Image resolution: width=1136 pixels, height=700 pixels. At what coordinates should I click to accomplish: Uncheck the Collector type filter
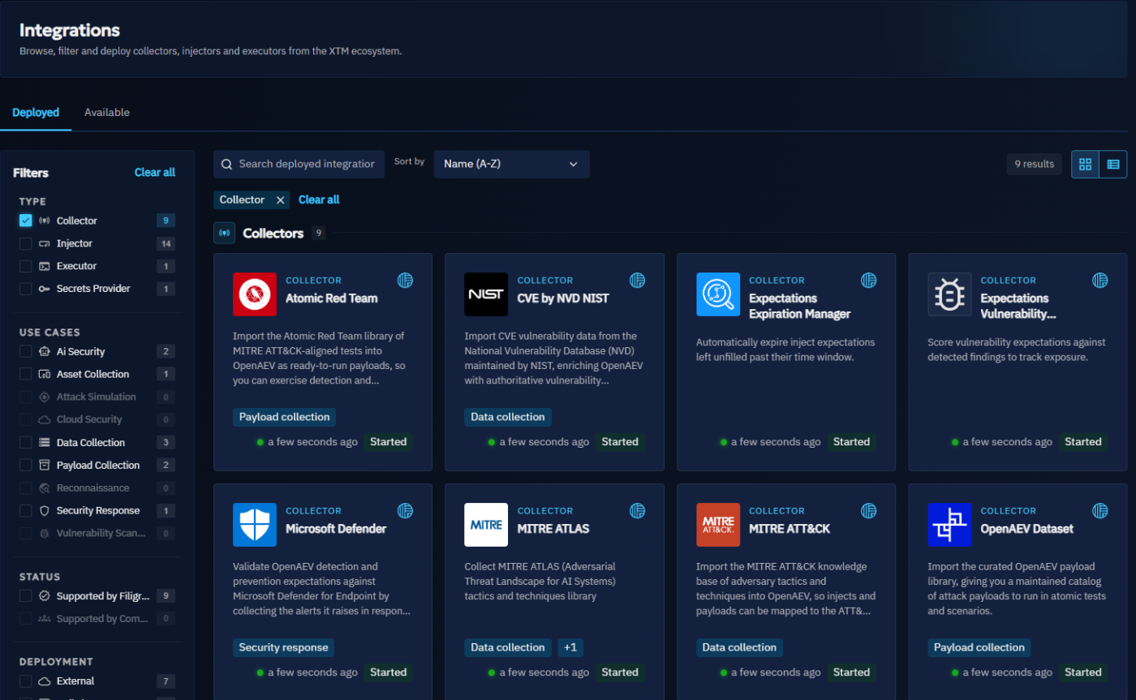pyautogui.click(x=26, y=221)
